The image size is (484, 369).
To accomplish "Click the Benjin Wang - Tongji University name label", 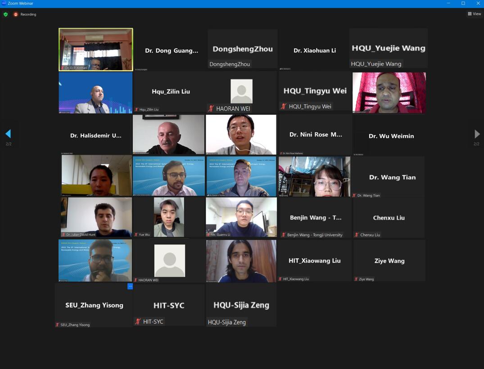I will [x=315, y=235].
